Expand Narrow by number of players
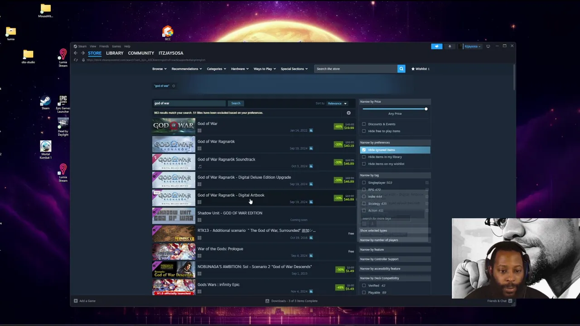580x326 pixels. 394,240
